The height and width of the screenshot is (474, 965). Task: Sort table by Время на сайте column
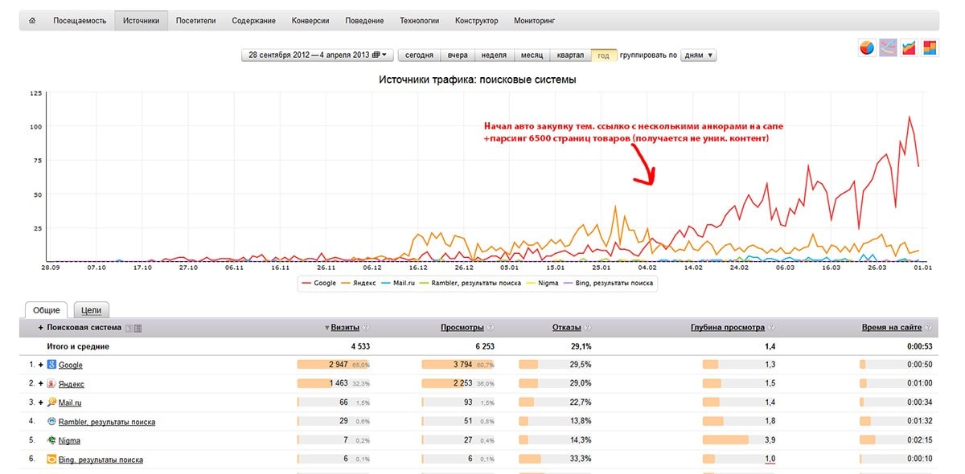891,328
